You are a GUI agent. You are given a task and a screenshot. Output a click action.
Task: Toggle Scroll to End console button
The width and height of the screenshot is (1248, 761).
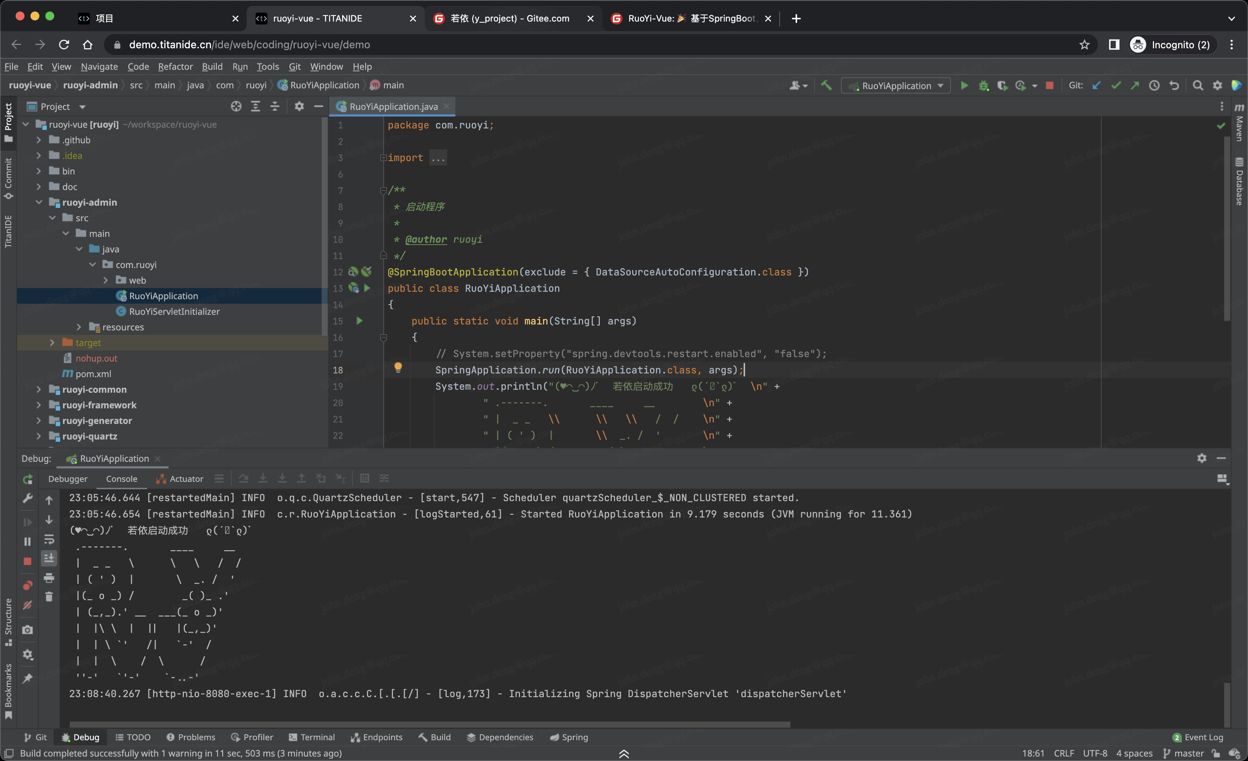coord(49,558)
